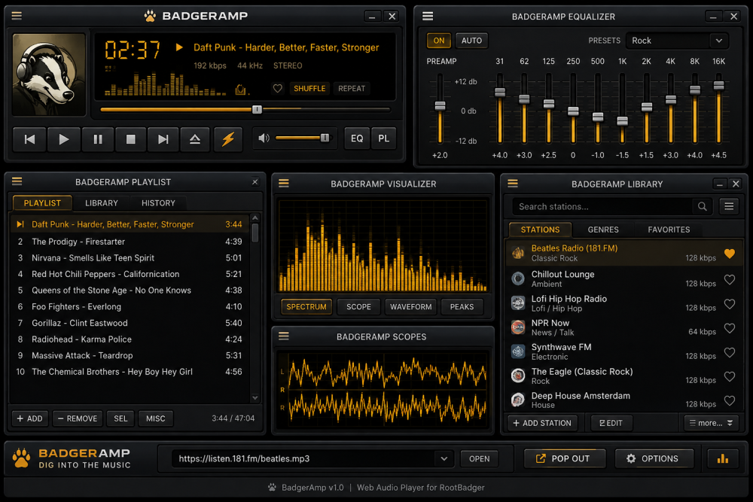753x502 pixels.
Task: Skip to next track button
Action: (163, 139)
